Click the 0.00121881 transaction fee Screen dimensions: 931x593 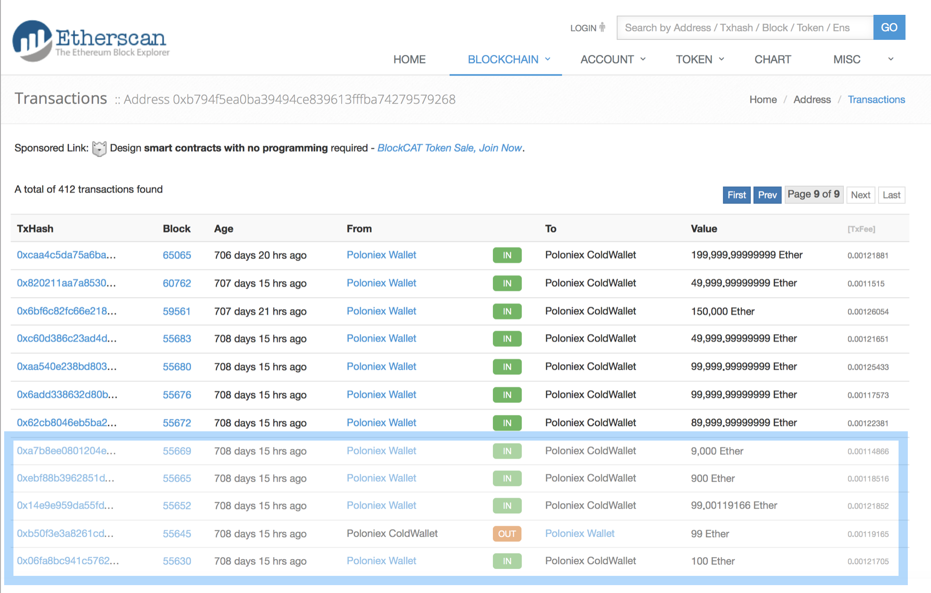point(867,255)
